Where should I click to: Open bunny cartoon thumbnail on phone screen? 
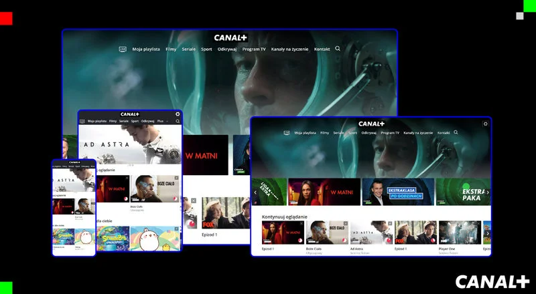[85, 237]
